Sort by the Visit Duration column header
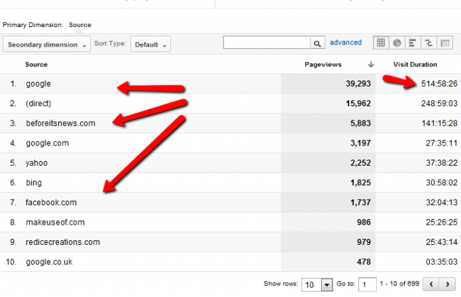This screenshot has height=297, width=461. click(x=415, y=64)
